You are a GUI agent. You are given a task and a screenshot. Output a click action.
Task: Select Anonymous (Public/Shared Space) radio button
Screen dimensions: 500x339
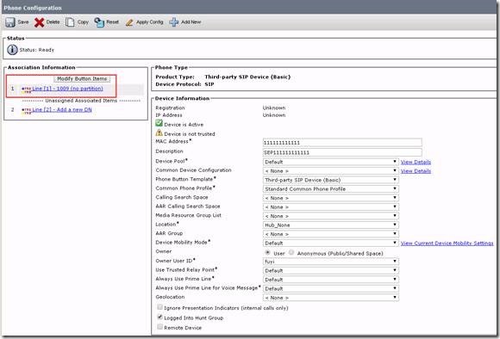point(291,252)
